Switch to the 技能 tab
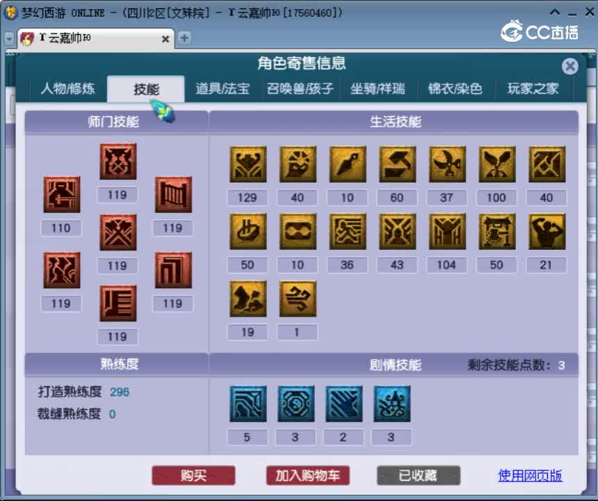 [x=146, y=89]
